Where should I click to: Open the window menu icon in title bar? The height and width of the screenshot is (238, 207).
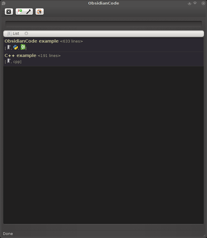click(x=4, y=3)
